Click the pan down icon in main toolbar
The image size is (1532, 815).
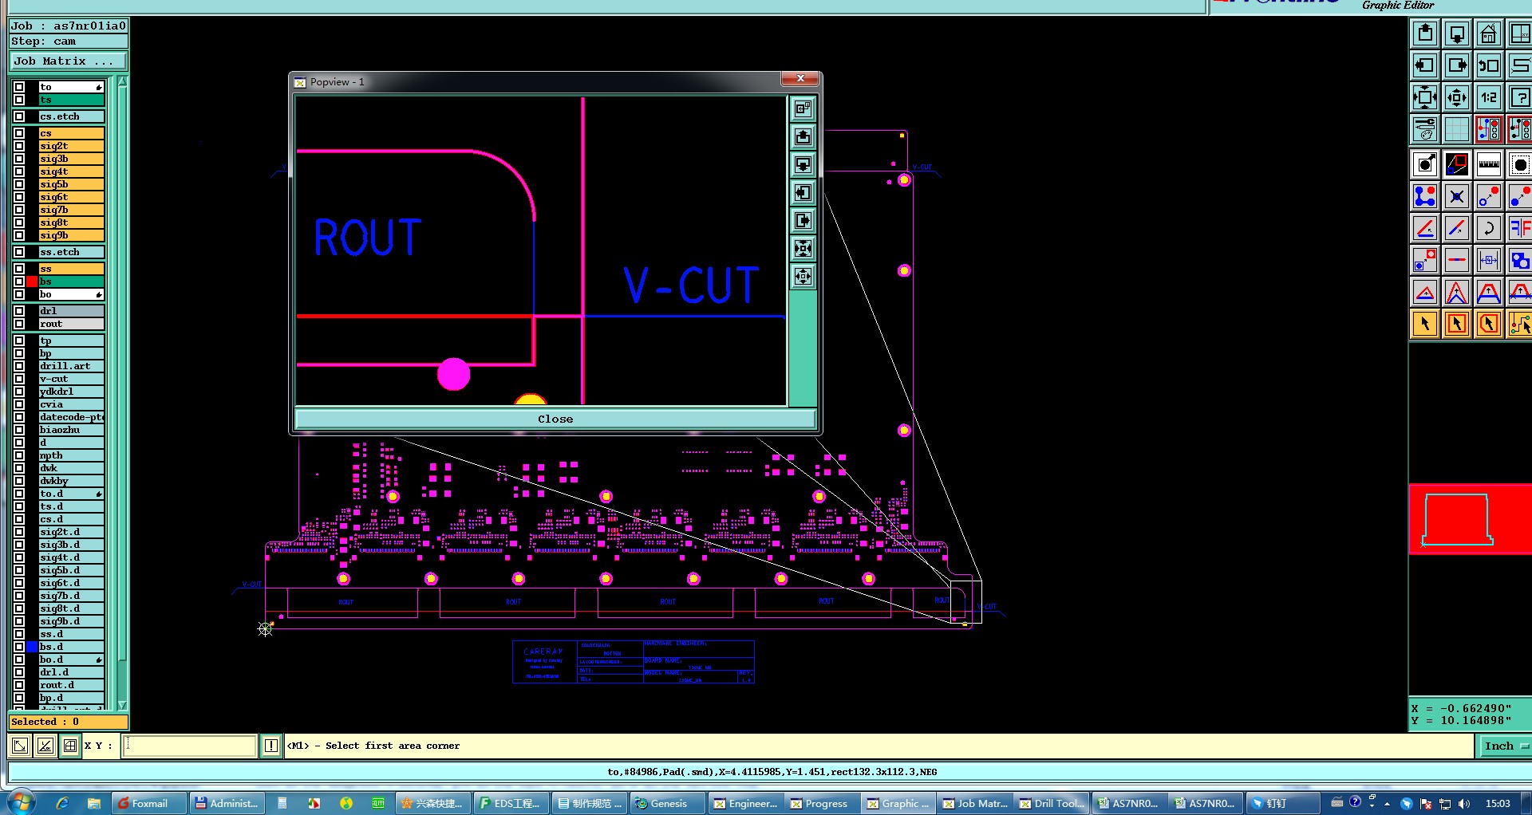point(1457,33)
